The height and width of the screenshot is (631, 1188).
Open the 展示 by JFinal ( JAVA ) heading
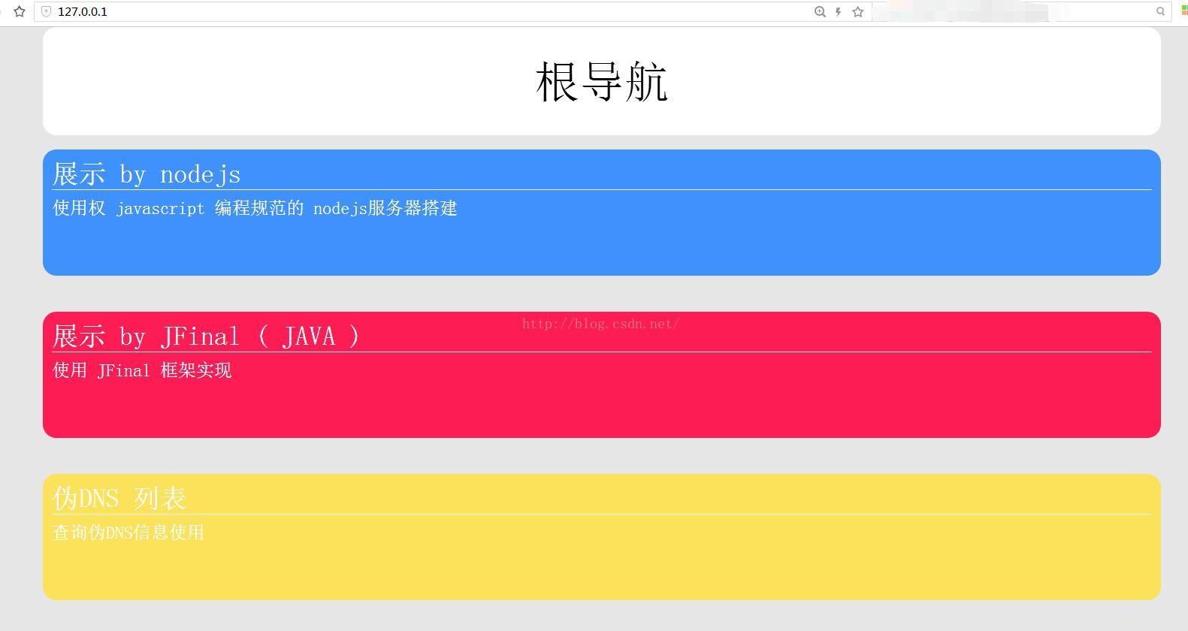click(206, 336)
